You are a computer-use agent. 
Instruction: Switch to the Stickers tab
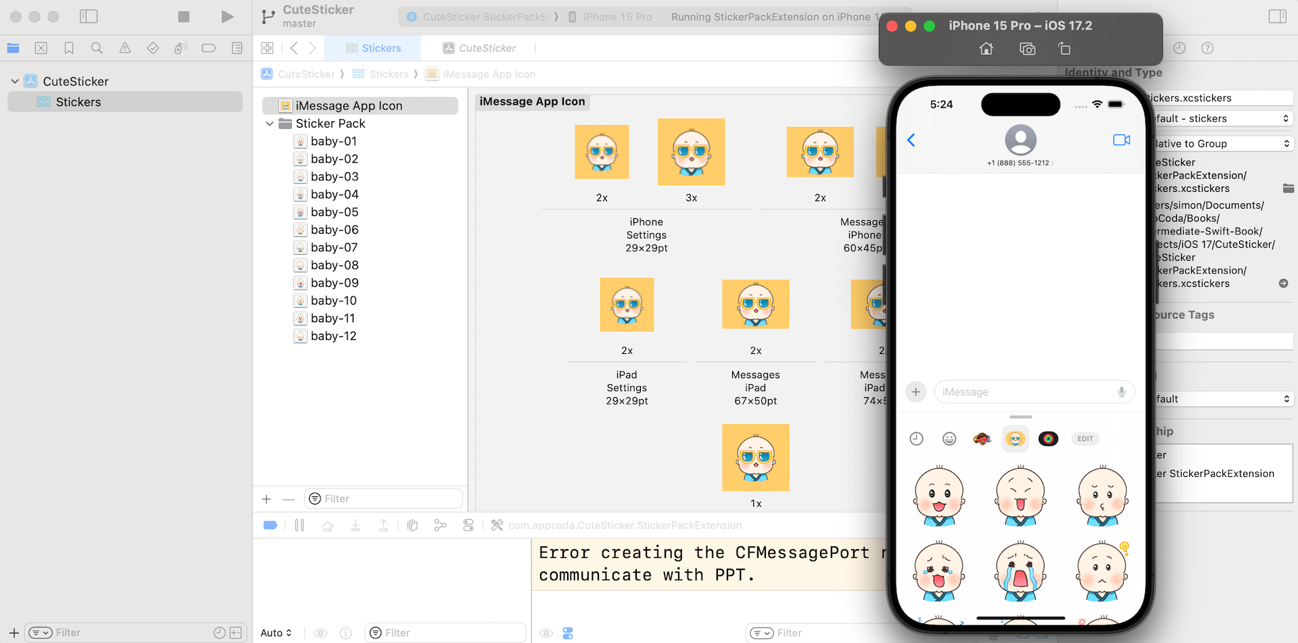coord(373,48)
